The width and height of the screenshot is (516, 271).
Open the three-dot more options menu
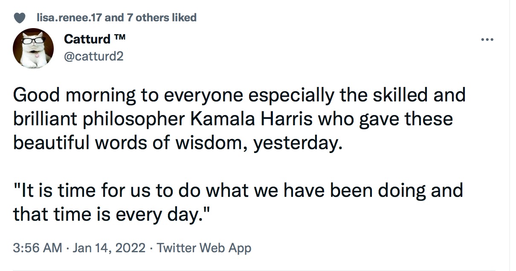coord(487,40)
